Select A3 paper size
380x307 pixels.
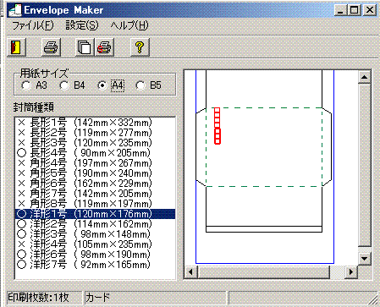[34, 85]
